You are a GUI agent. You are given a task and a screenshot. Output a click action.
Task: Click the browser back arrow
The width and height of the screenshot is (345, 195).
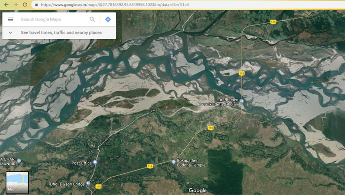6,4
